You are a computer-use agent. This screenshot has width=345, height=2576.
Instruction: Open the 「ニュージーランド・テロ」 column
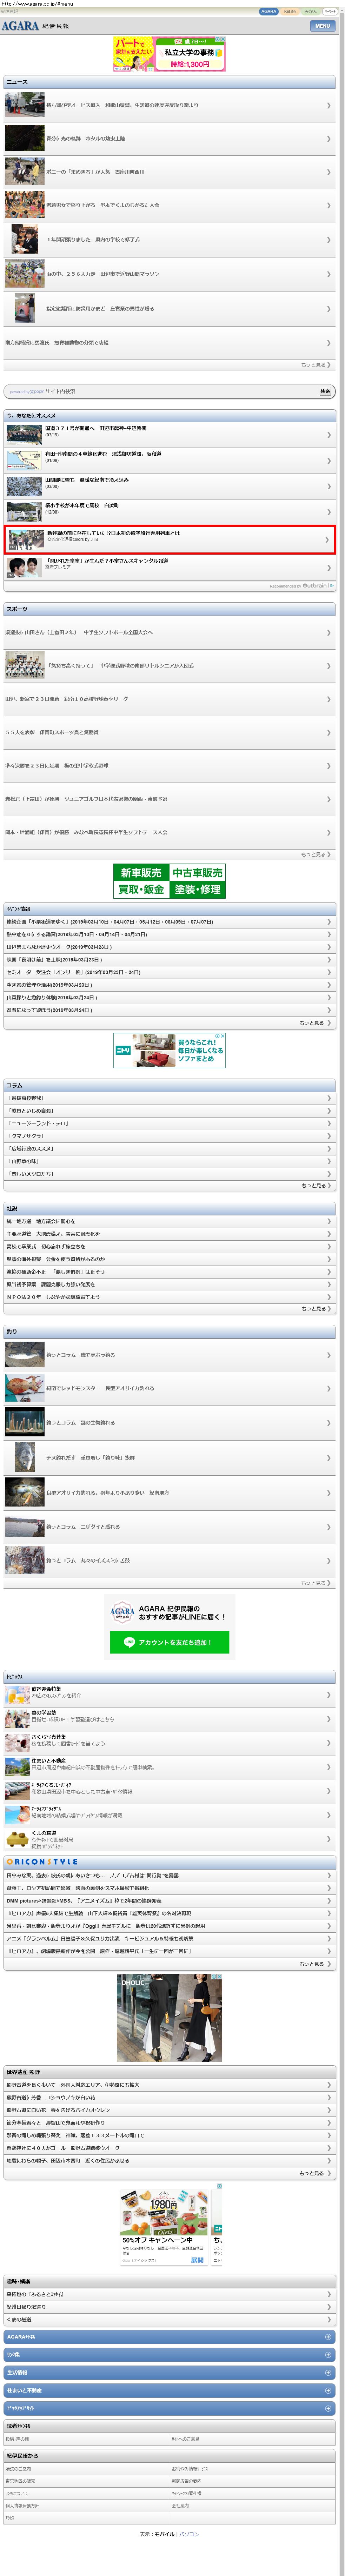(x=170, y=1124)
